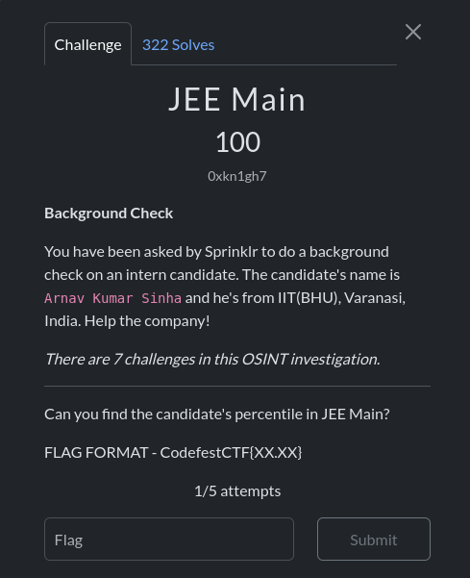
Task: Click the JEE Main percentile question text
Action: click(217, 415)
